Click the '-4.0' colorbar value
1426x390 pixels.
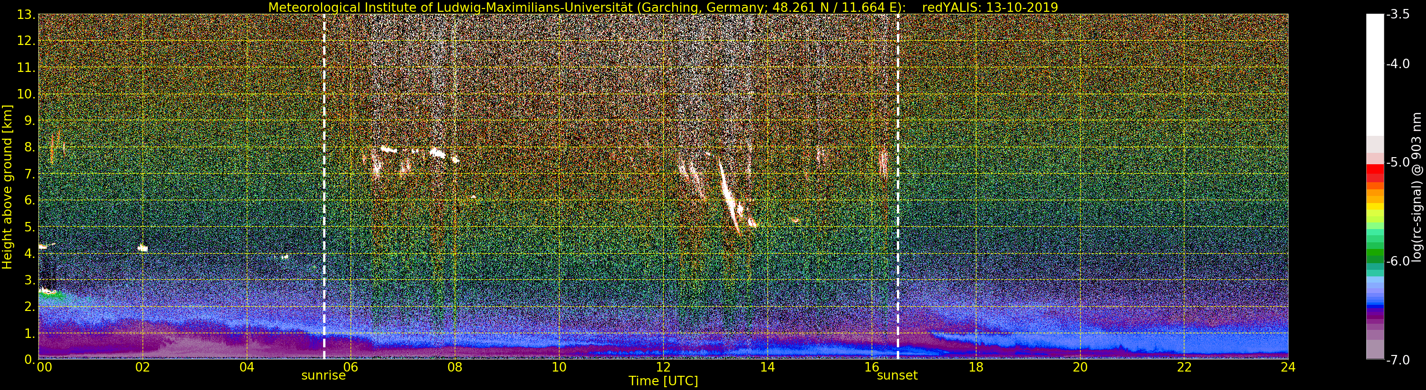1398,64
